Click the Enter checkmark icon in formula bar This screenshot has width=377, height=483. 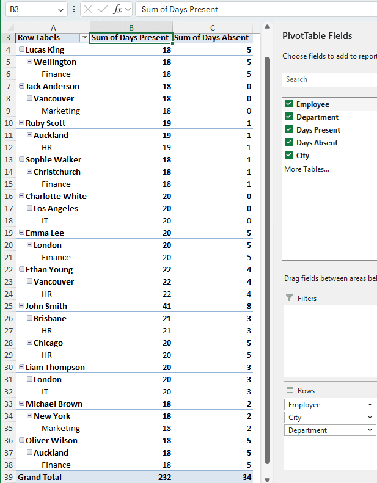(102, 10)
